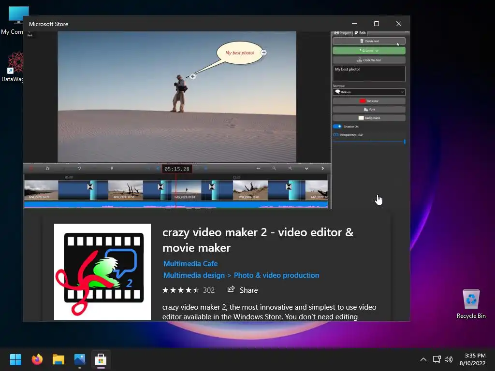Viewport: 495px width, 371px height.
Task: Click the undo arrow in the editor toolbar
Action: tap(80, 169)
